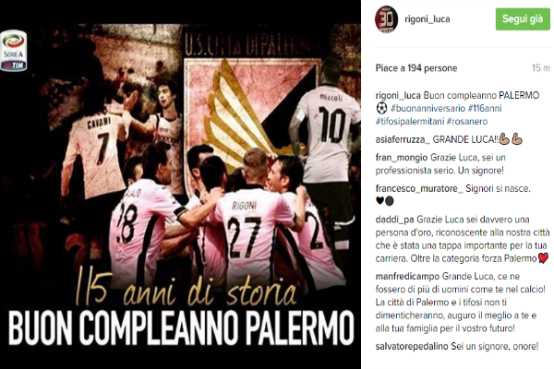The image size is (554, 369).
Task: Open salvatorepedalino commenter profile
Action: pos(412,347)
